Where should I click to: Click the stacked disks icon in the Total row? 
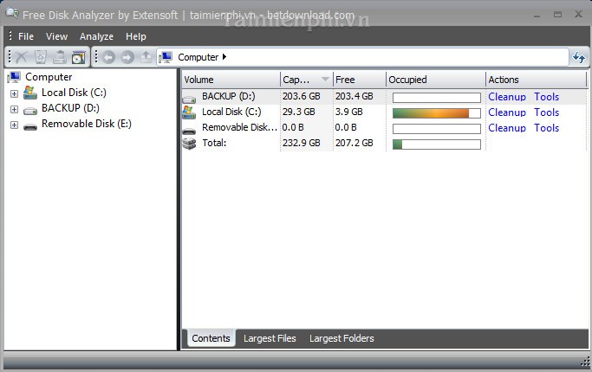tap(189, 144)
